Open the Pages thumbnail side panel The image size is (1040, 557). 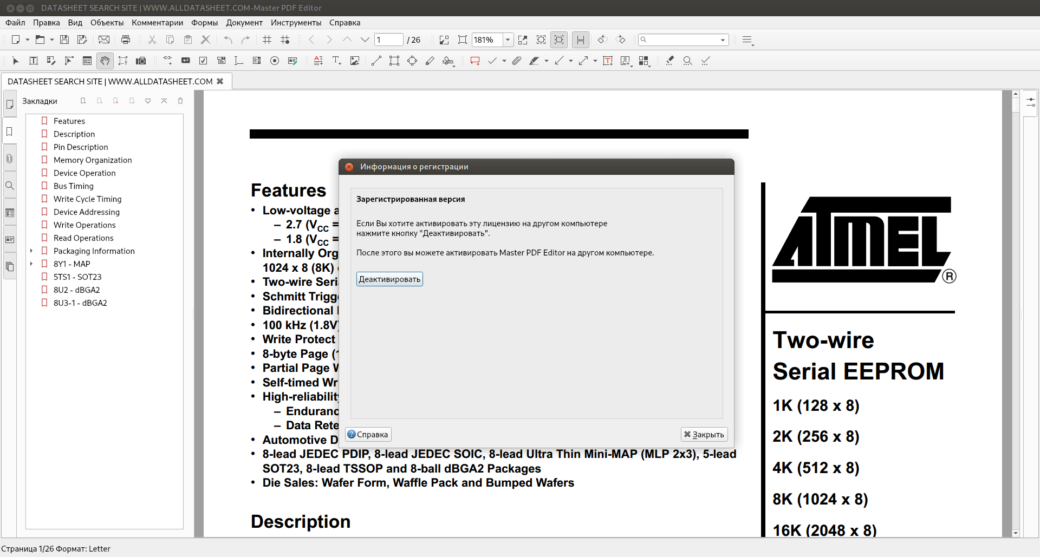[10, 104]
